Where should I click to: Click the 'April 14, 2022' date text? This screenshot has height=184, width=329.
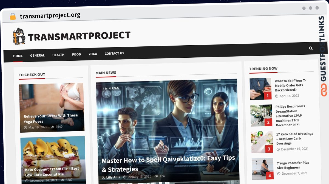[x=290, y=96]
